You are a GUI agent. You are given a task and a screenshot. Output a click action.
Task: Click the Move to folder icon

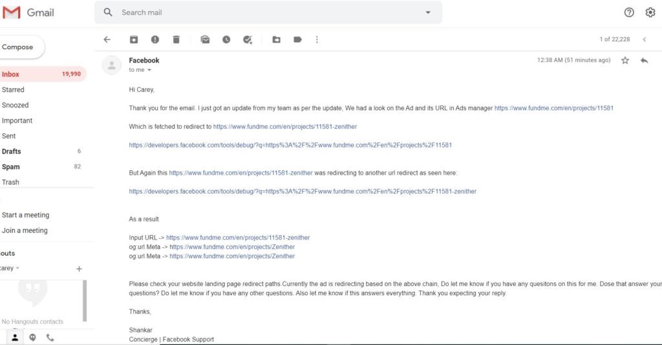pyautogui.click(x=276, y=39)
